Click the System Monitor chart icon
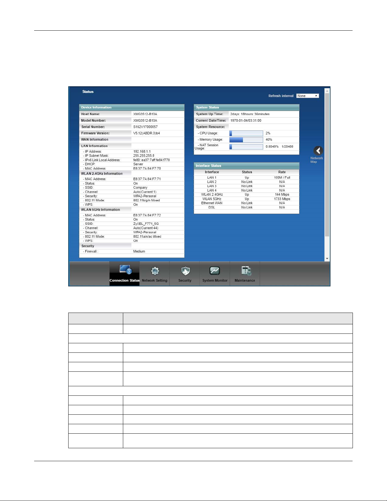387x501 pixels. point(215,271)
